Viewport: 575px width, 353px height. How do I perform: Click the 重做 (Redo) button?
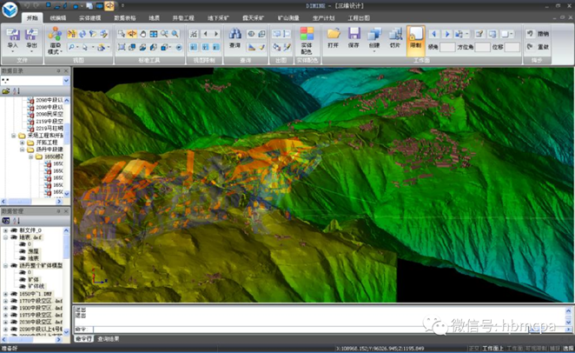point(538,46)
